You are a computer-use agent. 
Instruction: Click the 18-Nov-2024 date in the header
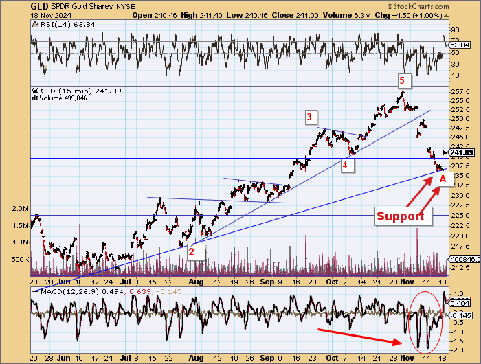(x=51, y=15)
